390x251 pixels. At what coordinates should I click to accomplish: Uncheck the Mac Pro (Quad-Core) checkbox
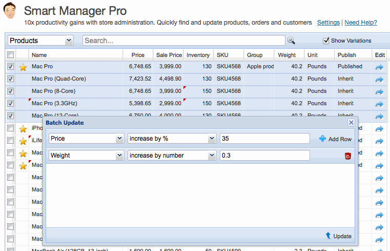click(10, 79)
